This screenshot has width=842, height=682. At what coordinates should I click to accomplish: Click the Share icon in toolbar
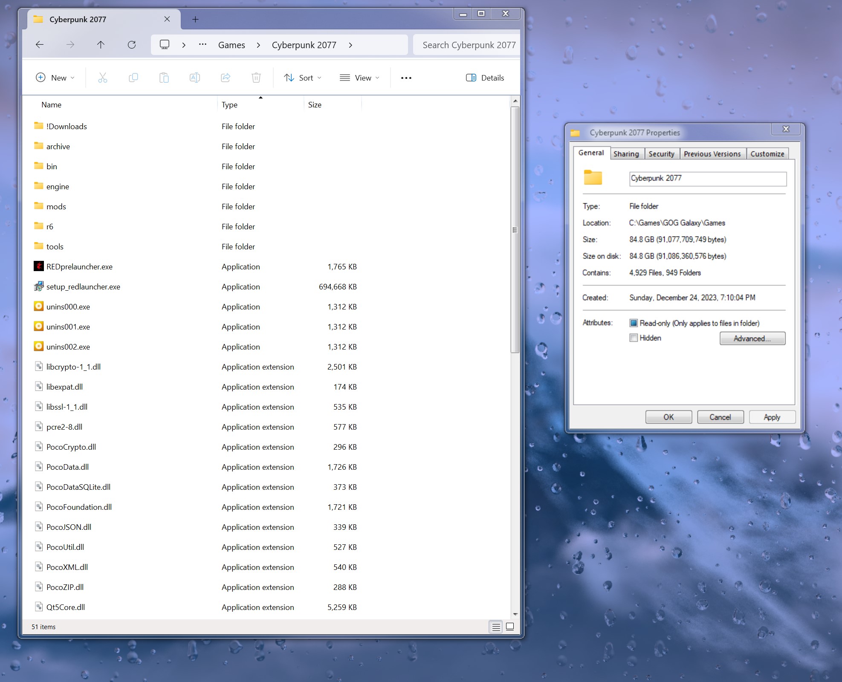(x=226, y=78)
